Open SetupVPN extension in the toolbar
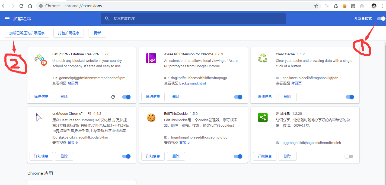The height and width of the screenshot is (185, 386). [362, 6]
